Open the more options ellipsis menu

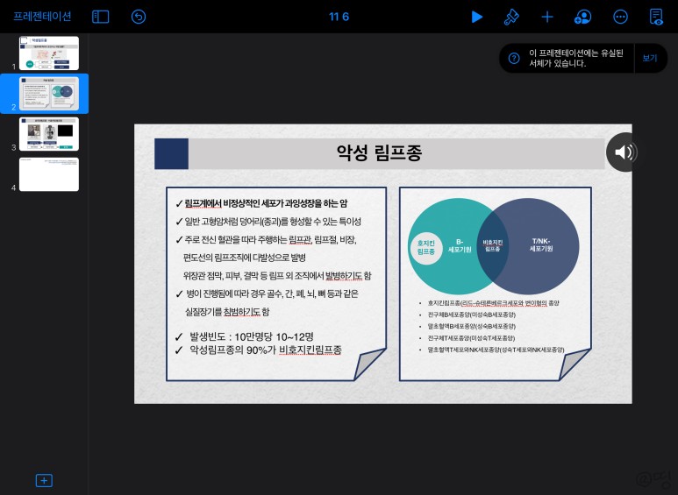620,17
